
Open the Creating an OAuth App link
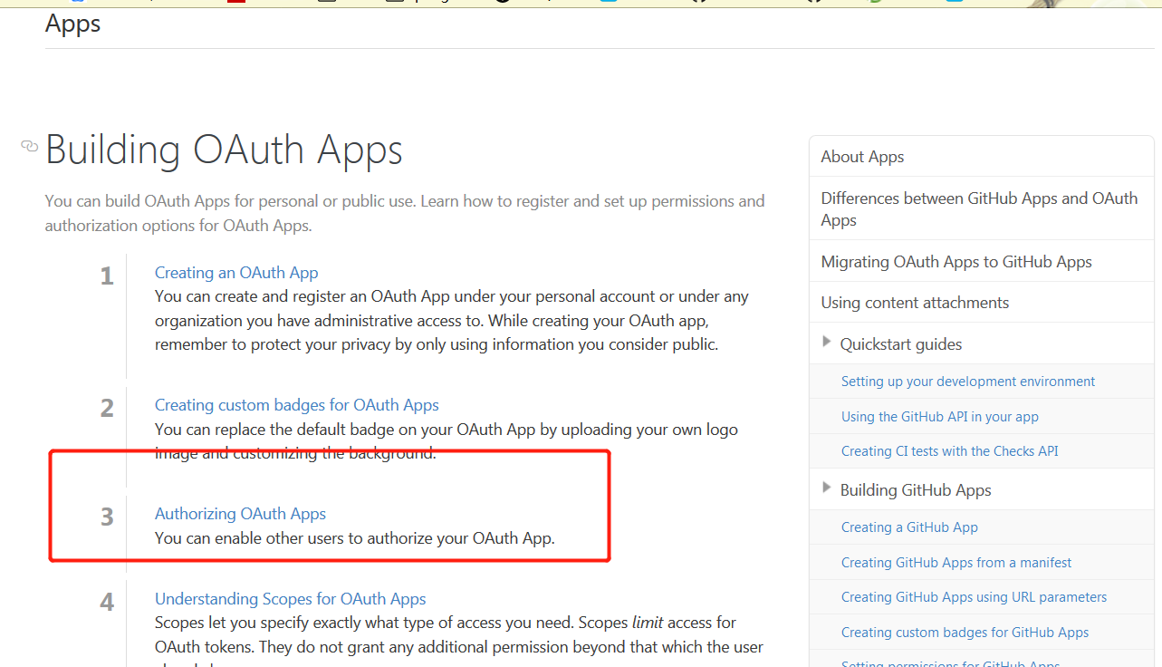point(236,273)
